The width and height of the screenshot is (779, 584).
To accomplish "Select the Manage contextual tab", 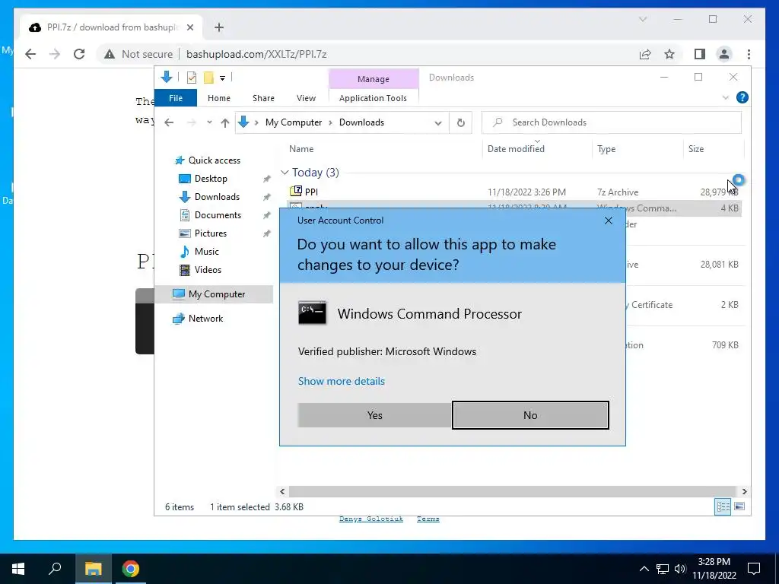I will 373,79.
